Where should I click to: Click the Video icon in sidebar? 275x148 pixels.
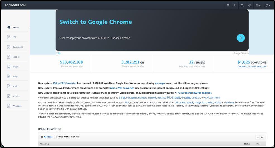[x=9, y=76]
